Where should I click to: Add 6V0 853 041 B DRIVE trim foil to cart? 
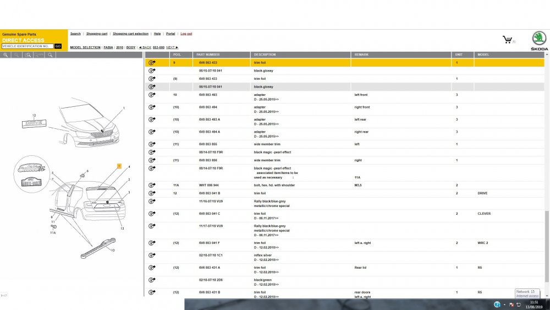(x=152, y=193)
